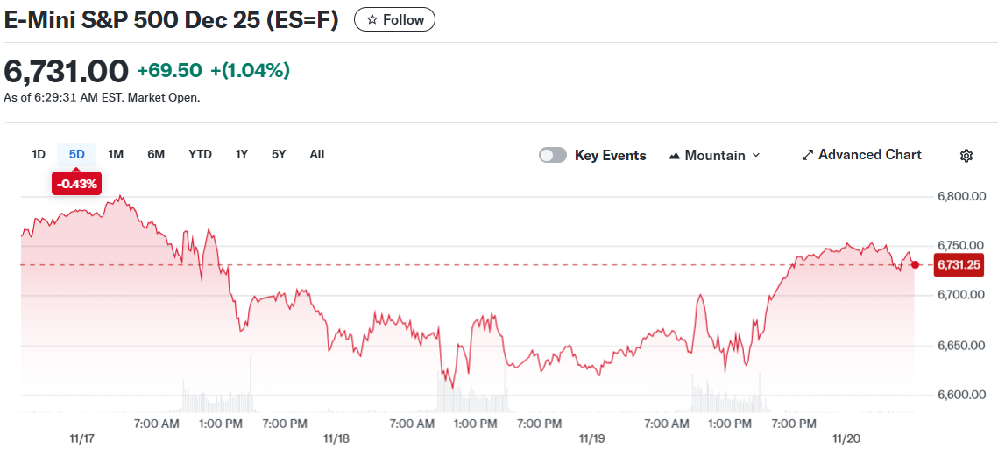Screen dimensions: 998x449
Task: Toggle the Key Events switch
Action: (553, 156)
